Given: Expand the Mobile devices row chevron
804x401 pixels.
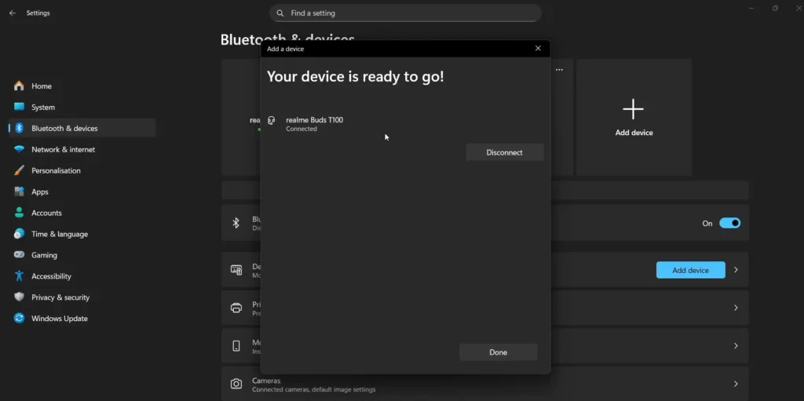Looking at the screenshot, I should click(x=736, y=345).
